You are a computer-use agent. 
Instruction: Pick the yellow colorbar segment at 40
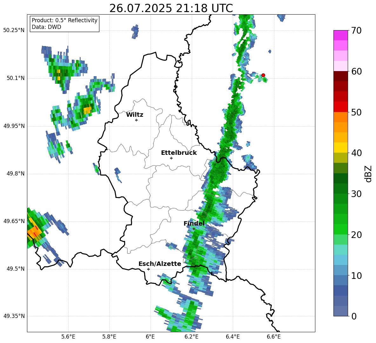pyautogui.click(x=340, y=148)
